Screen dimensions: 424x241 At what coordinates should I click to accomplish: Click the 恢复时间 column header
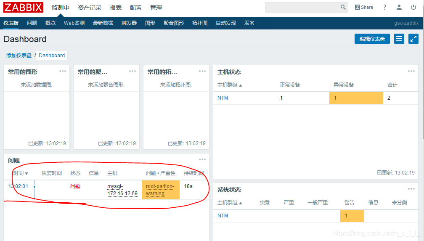pyautogui.click(x=52, y=173)
